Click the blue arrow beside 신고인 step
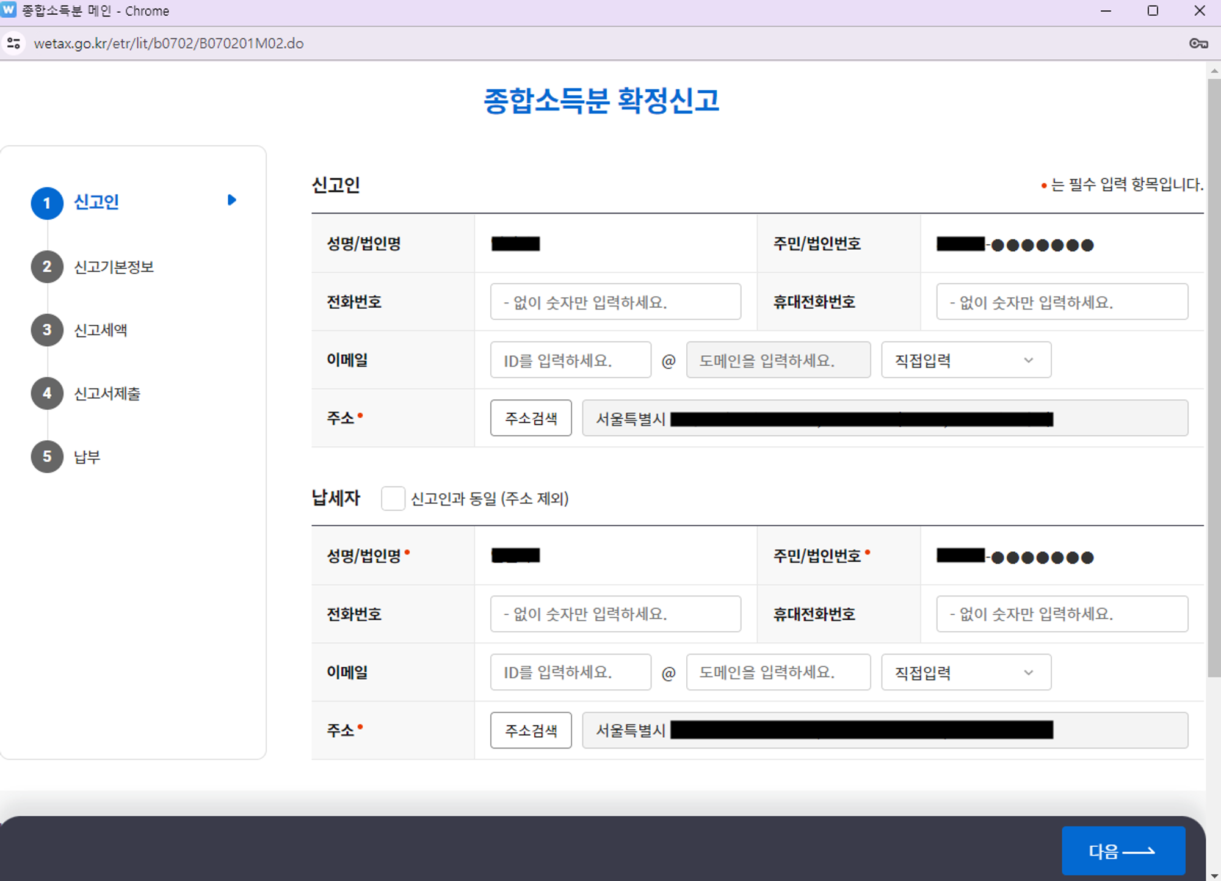This screenshot has height=881, width=1221. coord(231,200)
